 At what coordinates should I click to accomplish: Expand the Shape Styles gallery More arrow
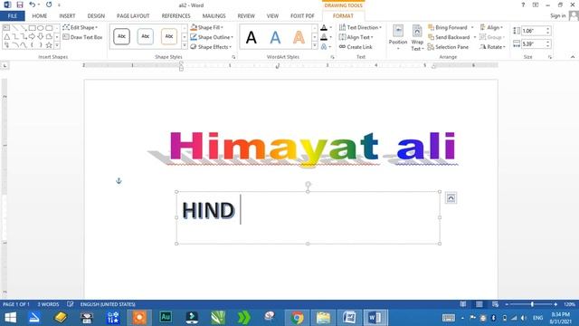[185, 46]
